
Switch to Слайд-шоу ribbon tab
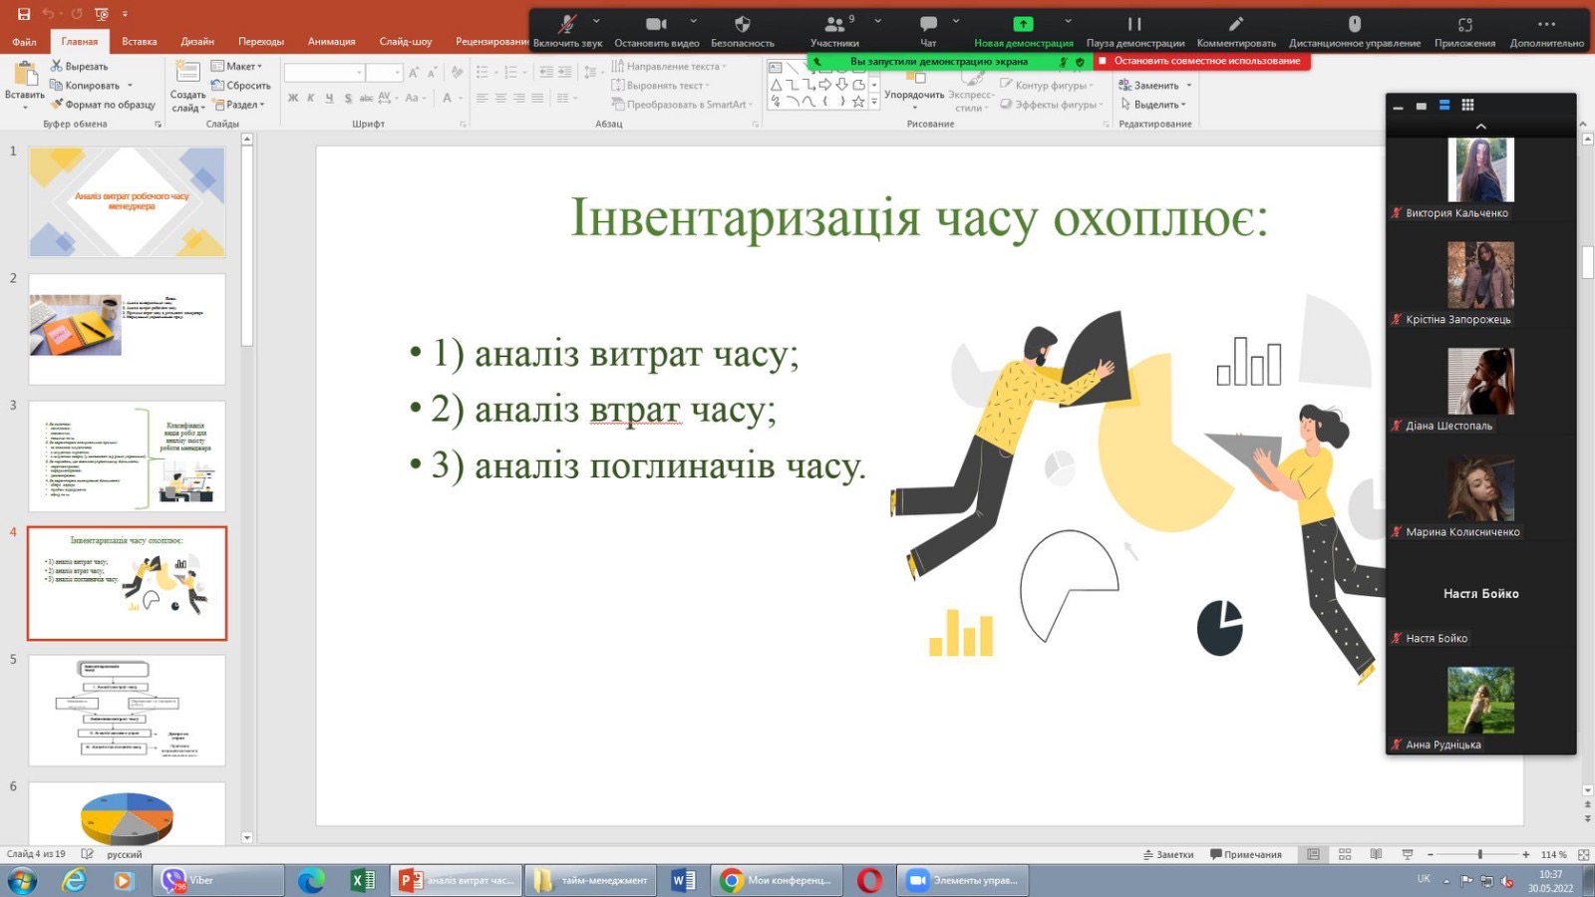coord(406,42)
